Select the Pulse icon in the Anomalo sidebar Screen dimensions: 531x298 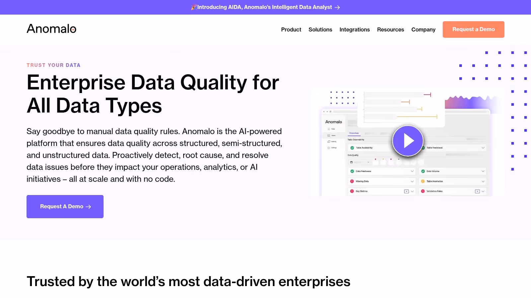(329, 129)
